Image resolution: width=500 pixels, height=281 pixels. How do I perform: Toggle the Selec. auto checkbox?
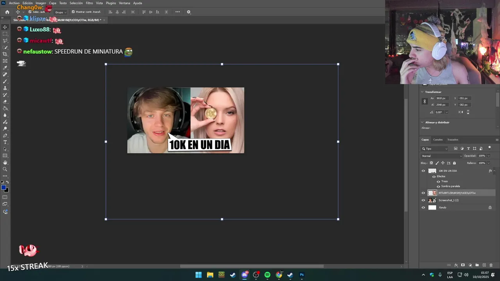pos(30,12)
